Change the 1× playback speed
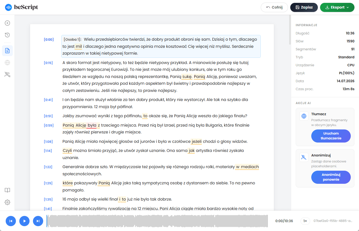The width and height of the screenshot is (359, 231). tap(305, 221)
